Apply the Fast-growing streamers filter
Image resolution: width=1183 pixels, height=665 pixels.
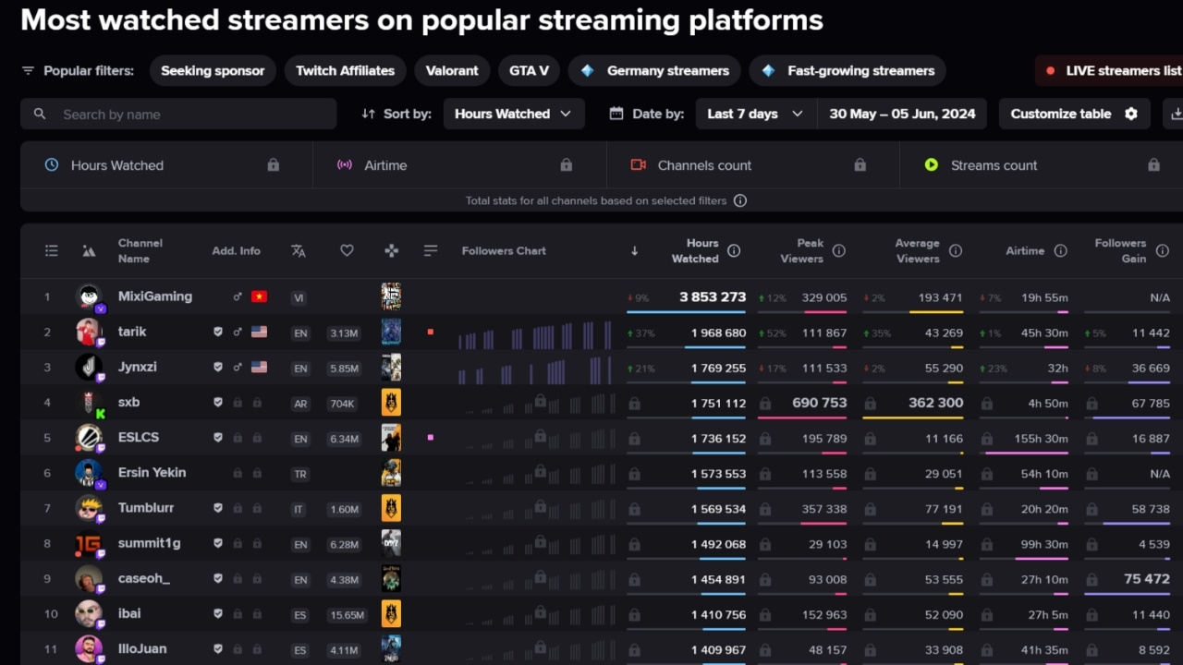[848, 70]
